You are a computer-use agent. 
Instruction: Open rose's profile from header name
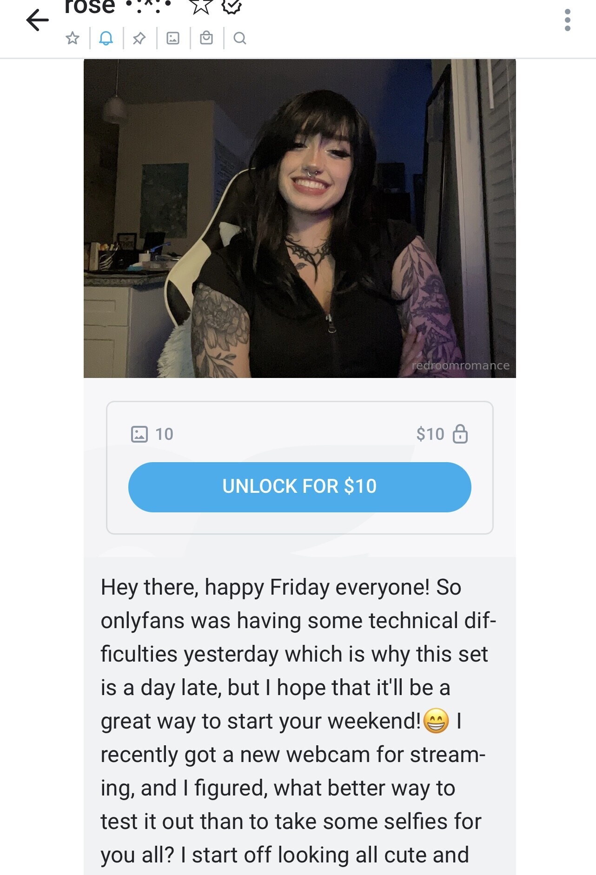pyautogui.click(x=90, y=7)
